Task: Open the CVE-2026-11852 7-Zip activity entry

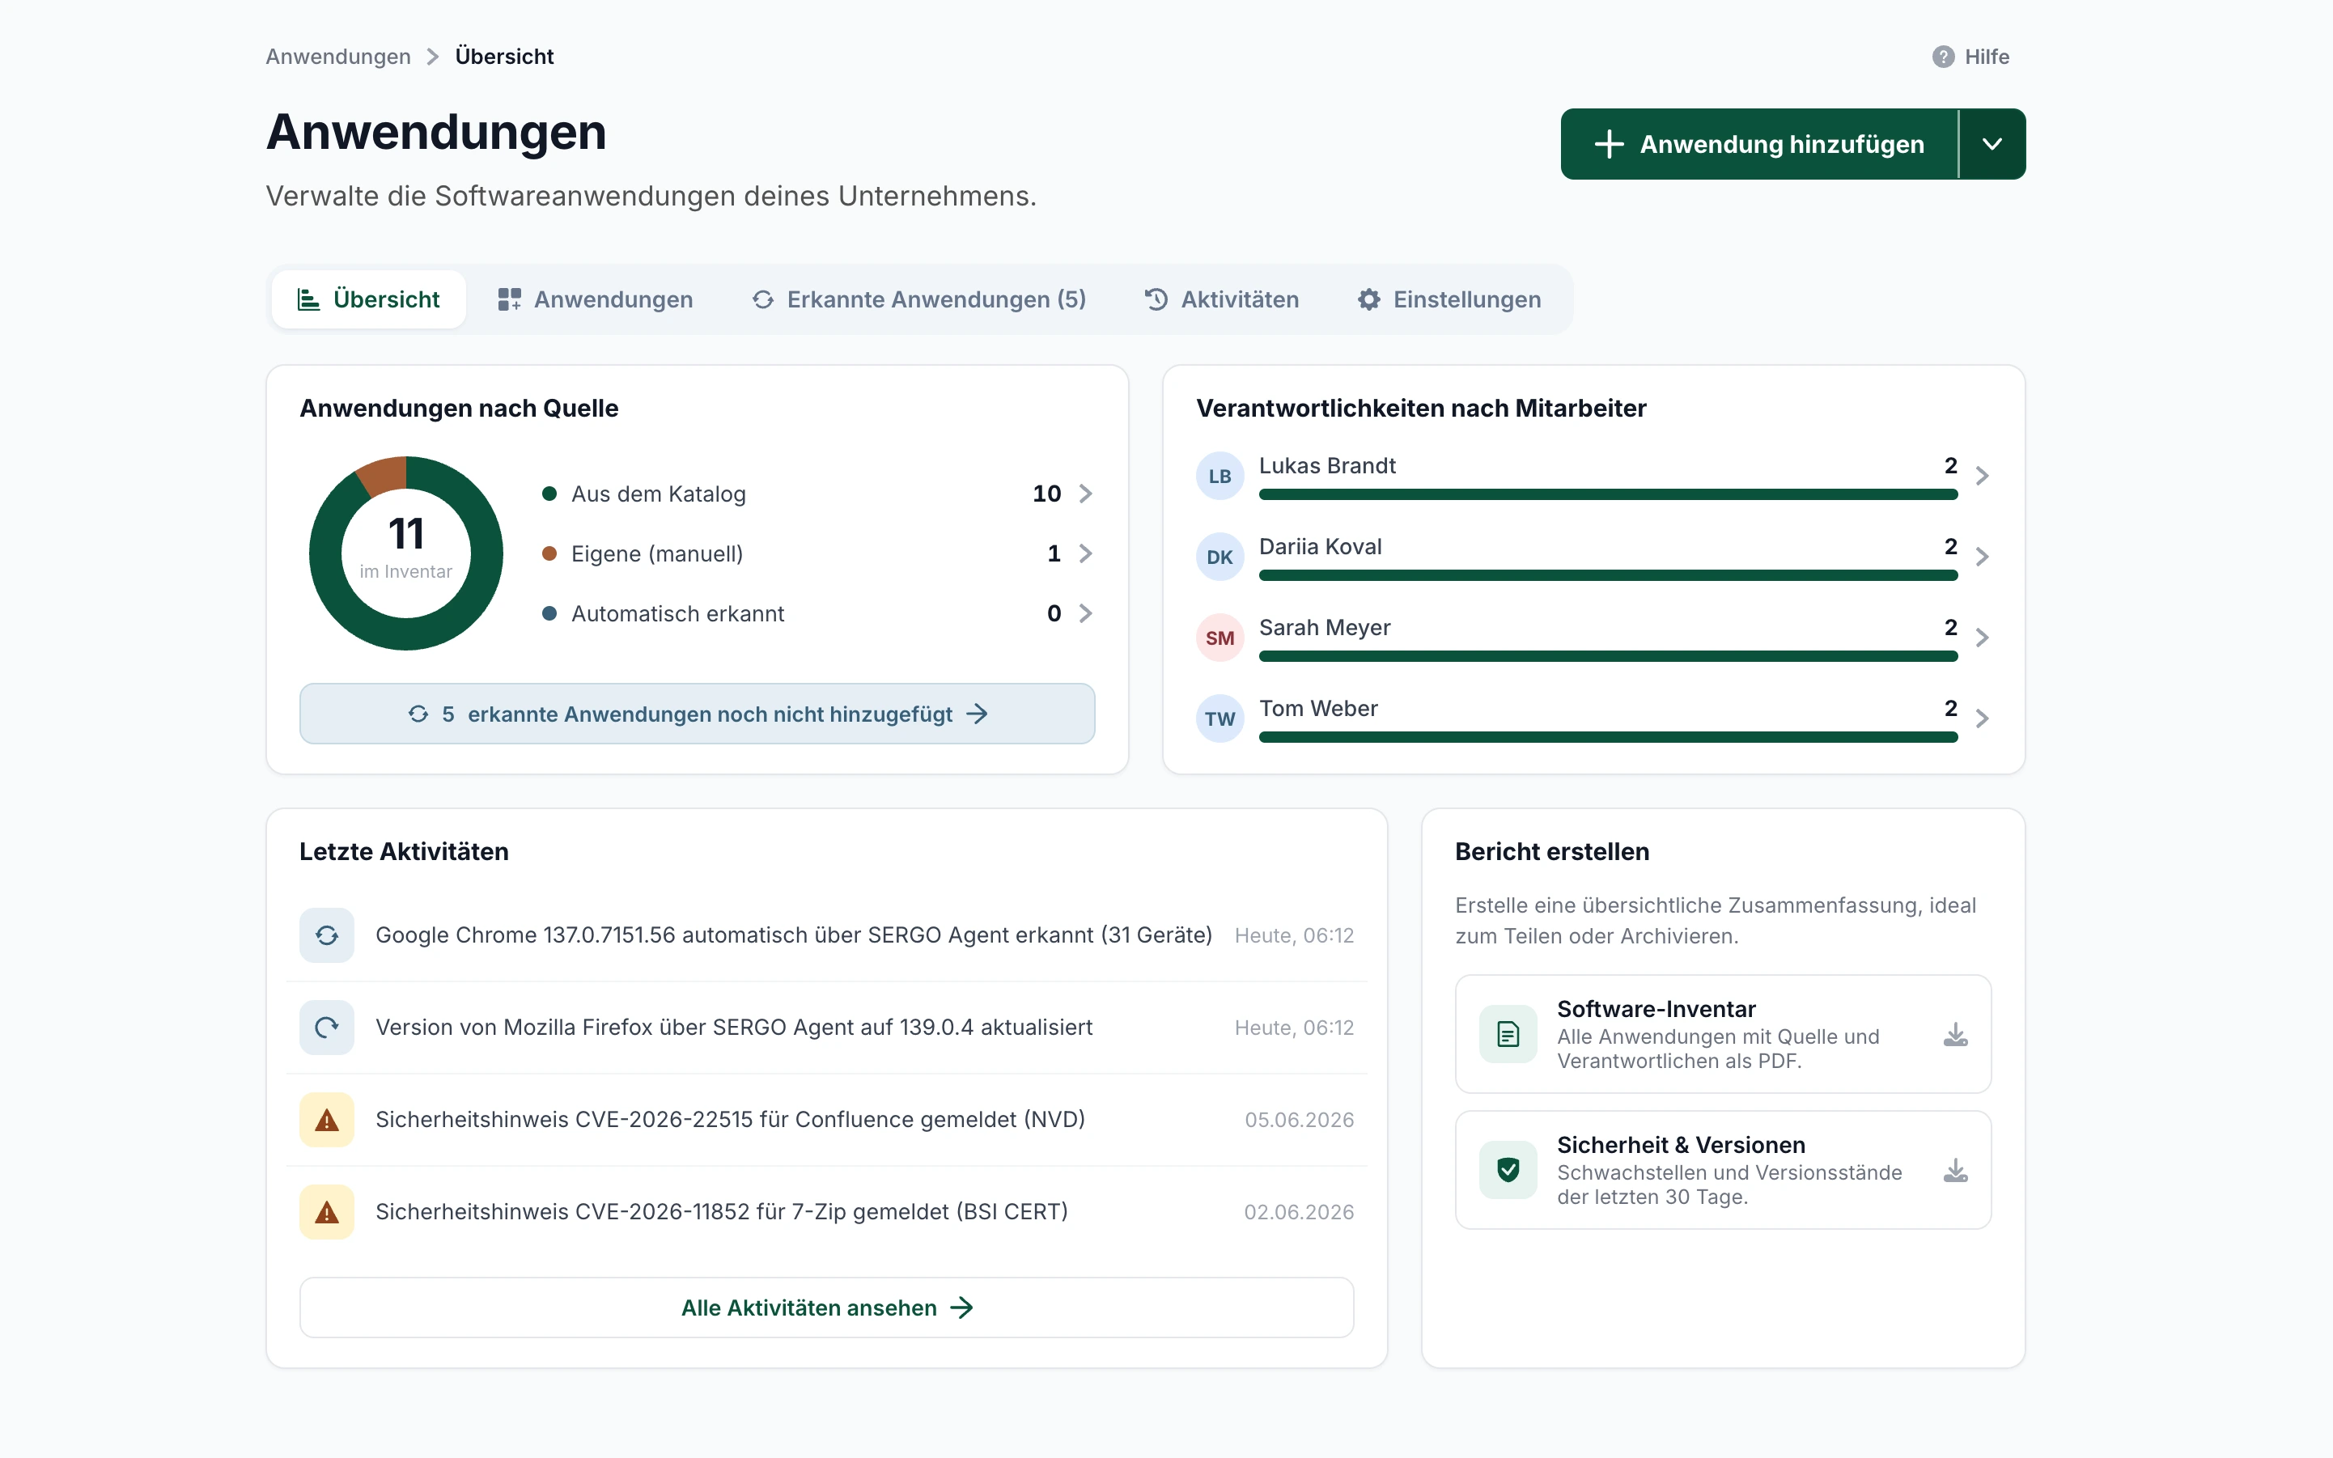Action: [x=826, y=1212]
